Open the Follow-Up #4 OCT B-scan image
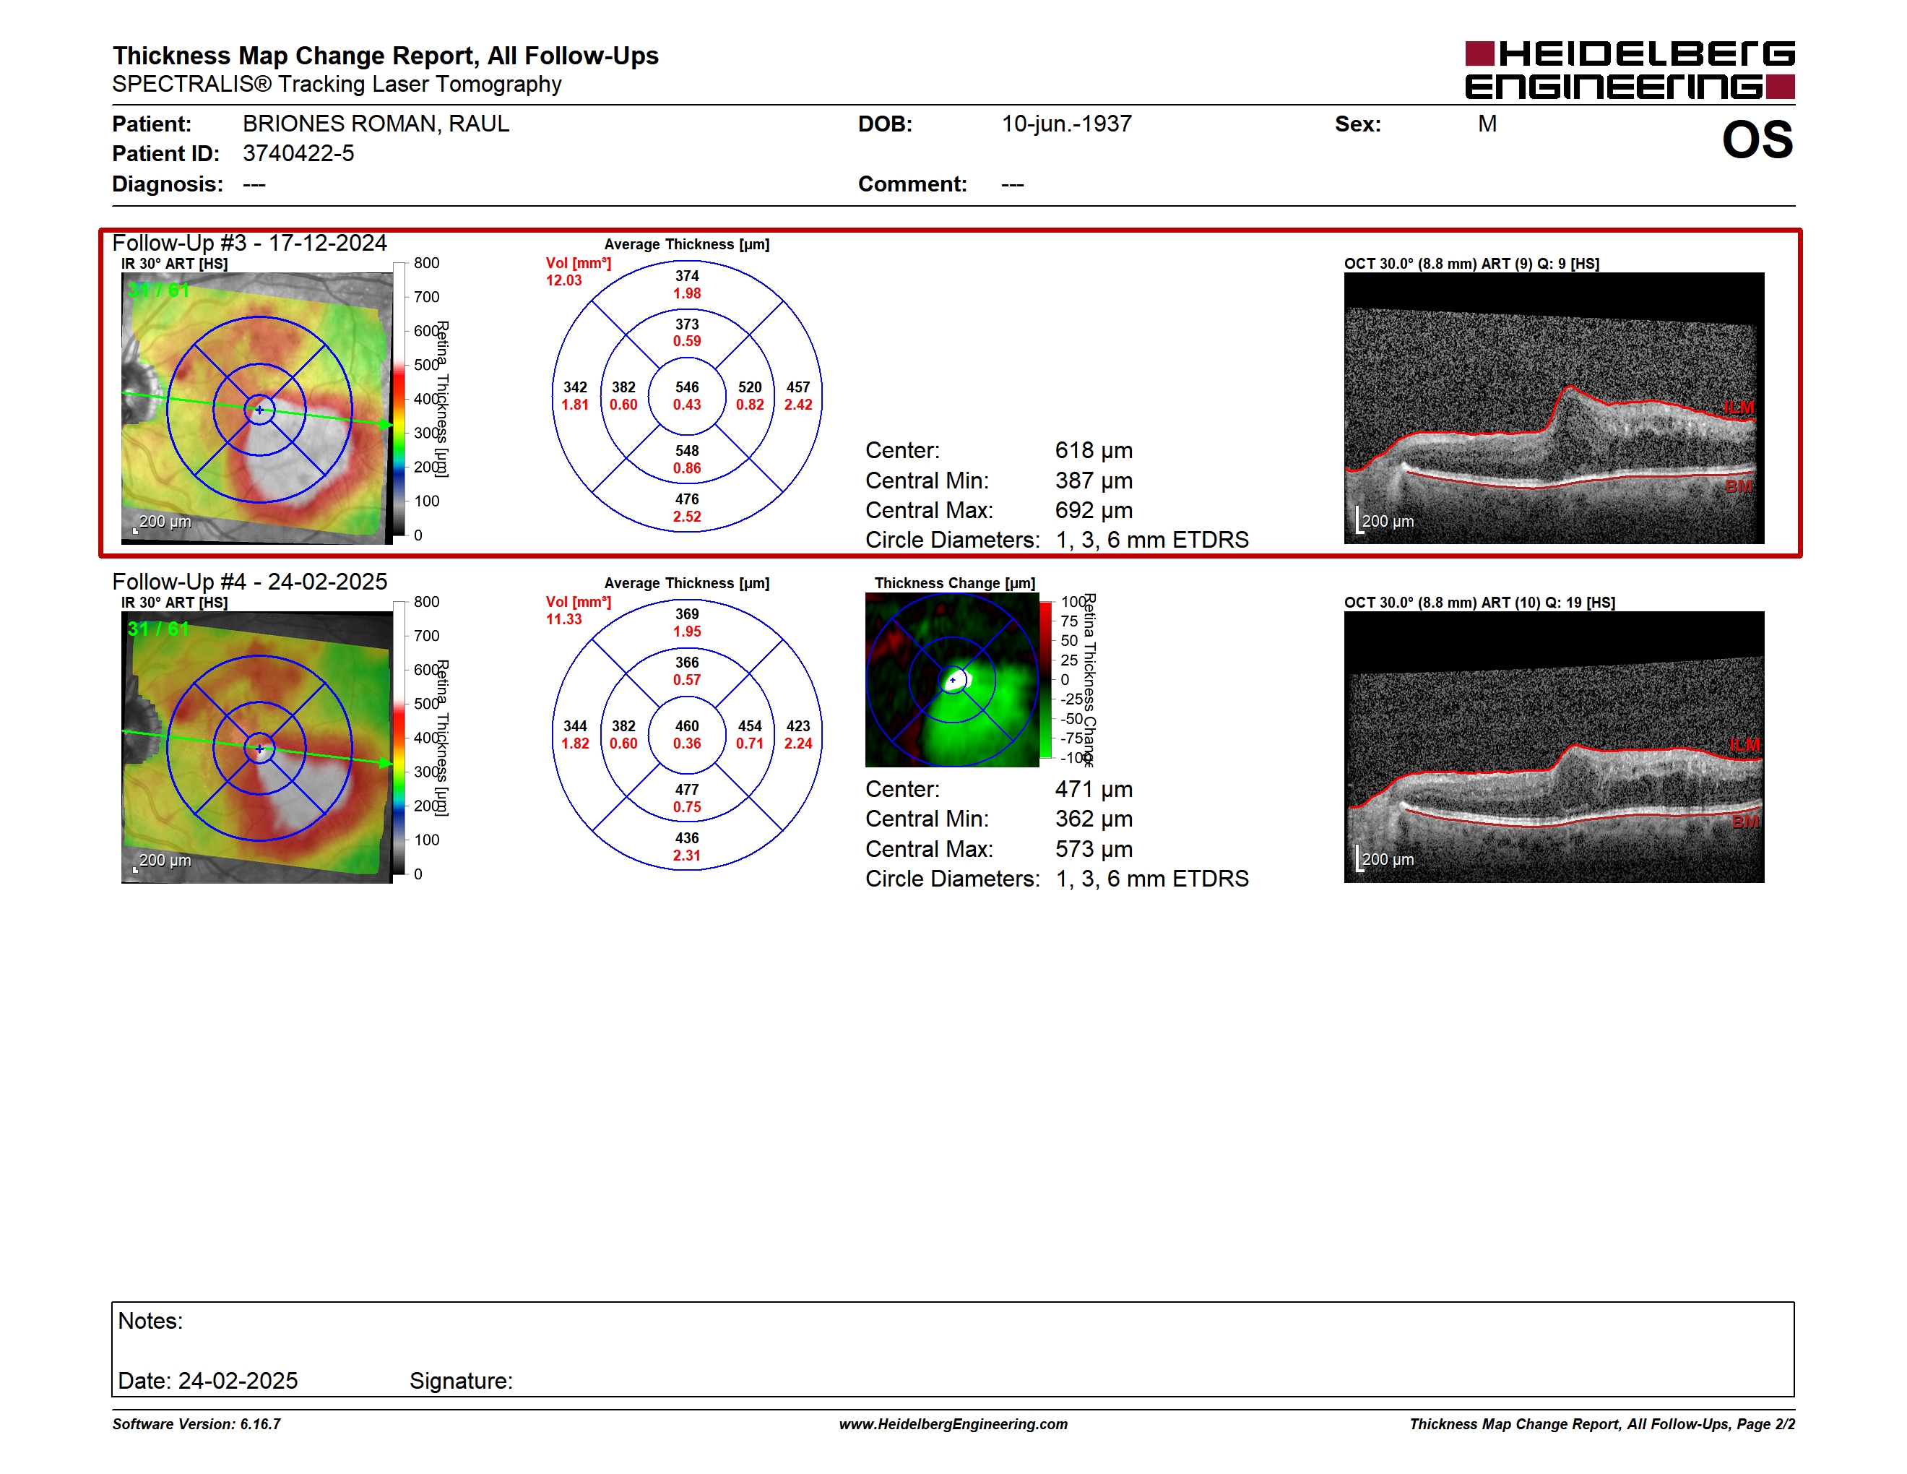Screen dimensions: 1907x1474 [x=1553, y=748]
